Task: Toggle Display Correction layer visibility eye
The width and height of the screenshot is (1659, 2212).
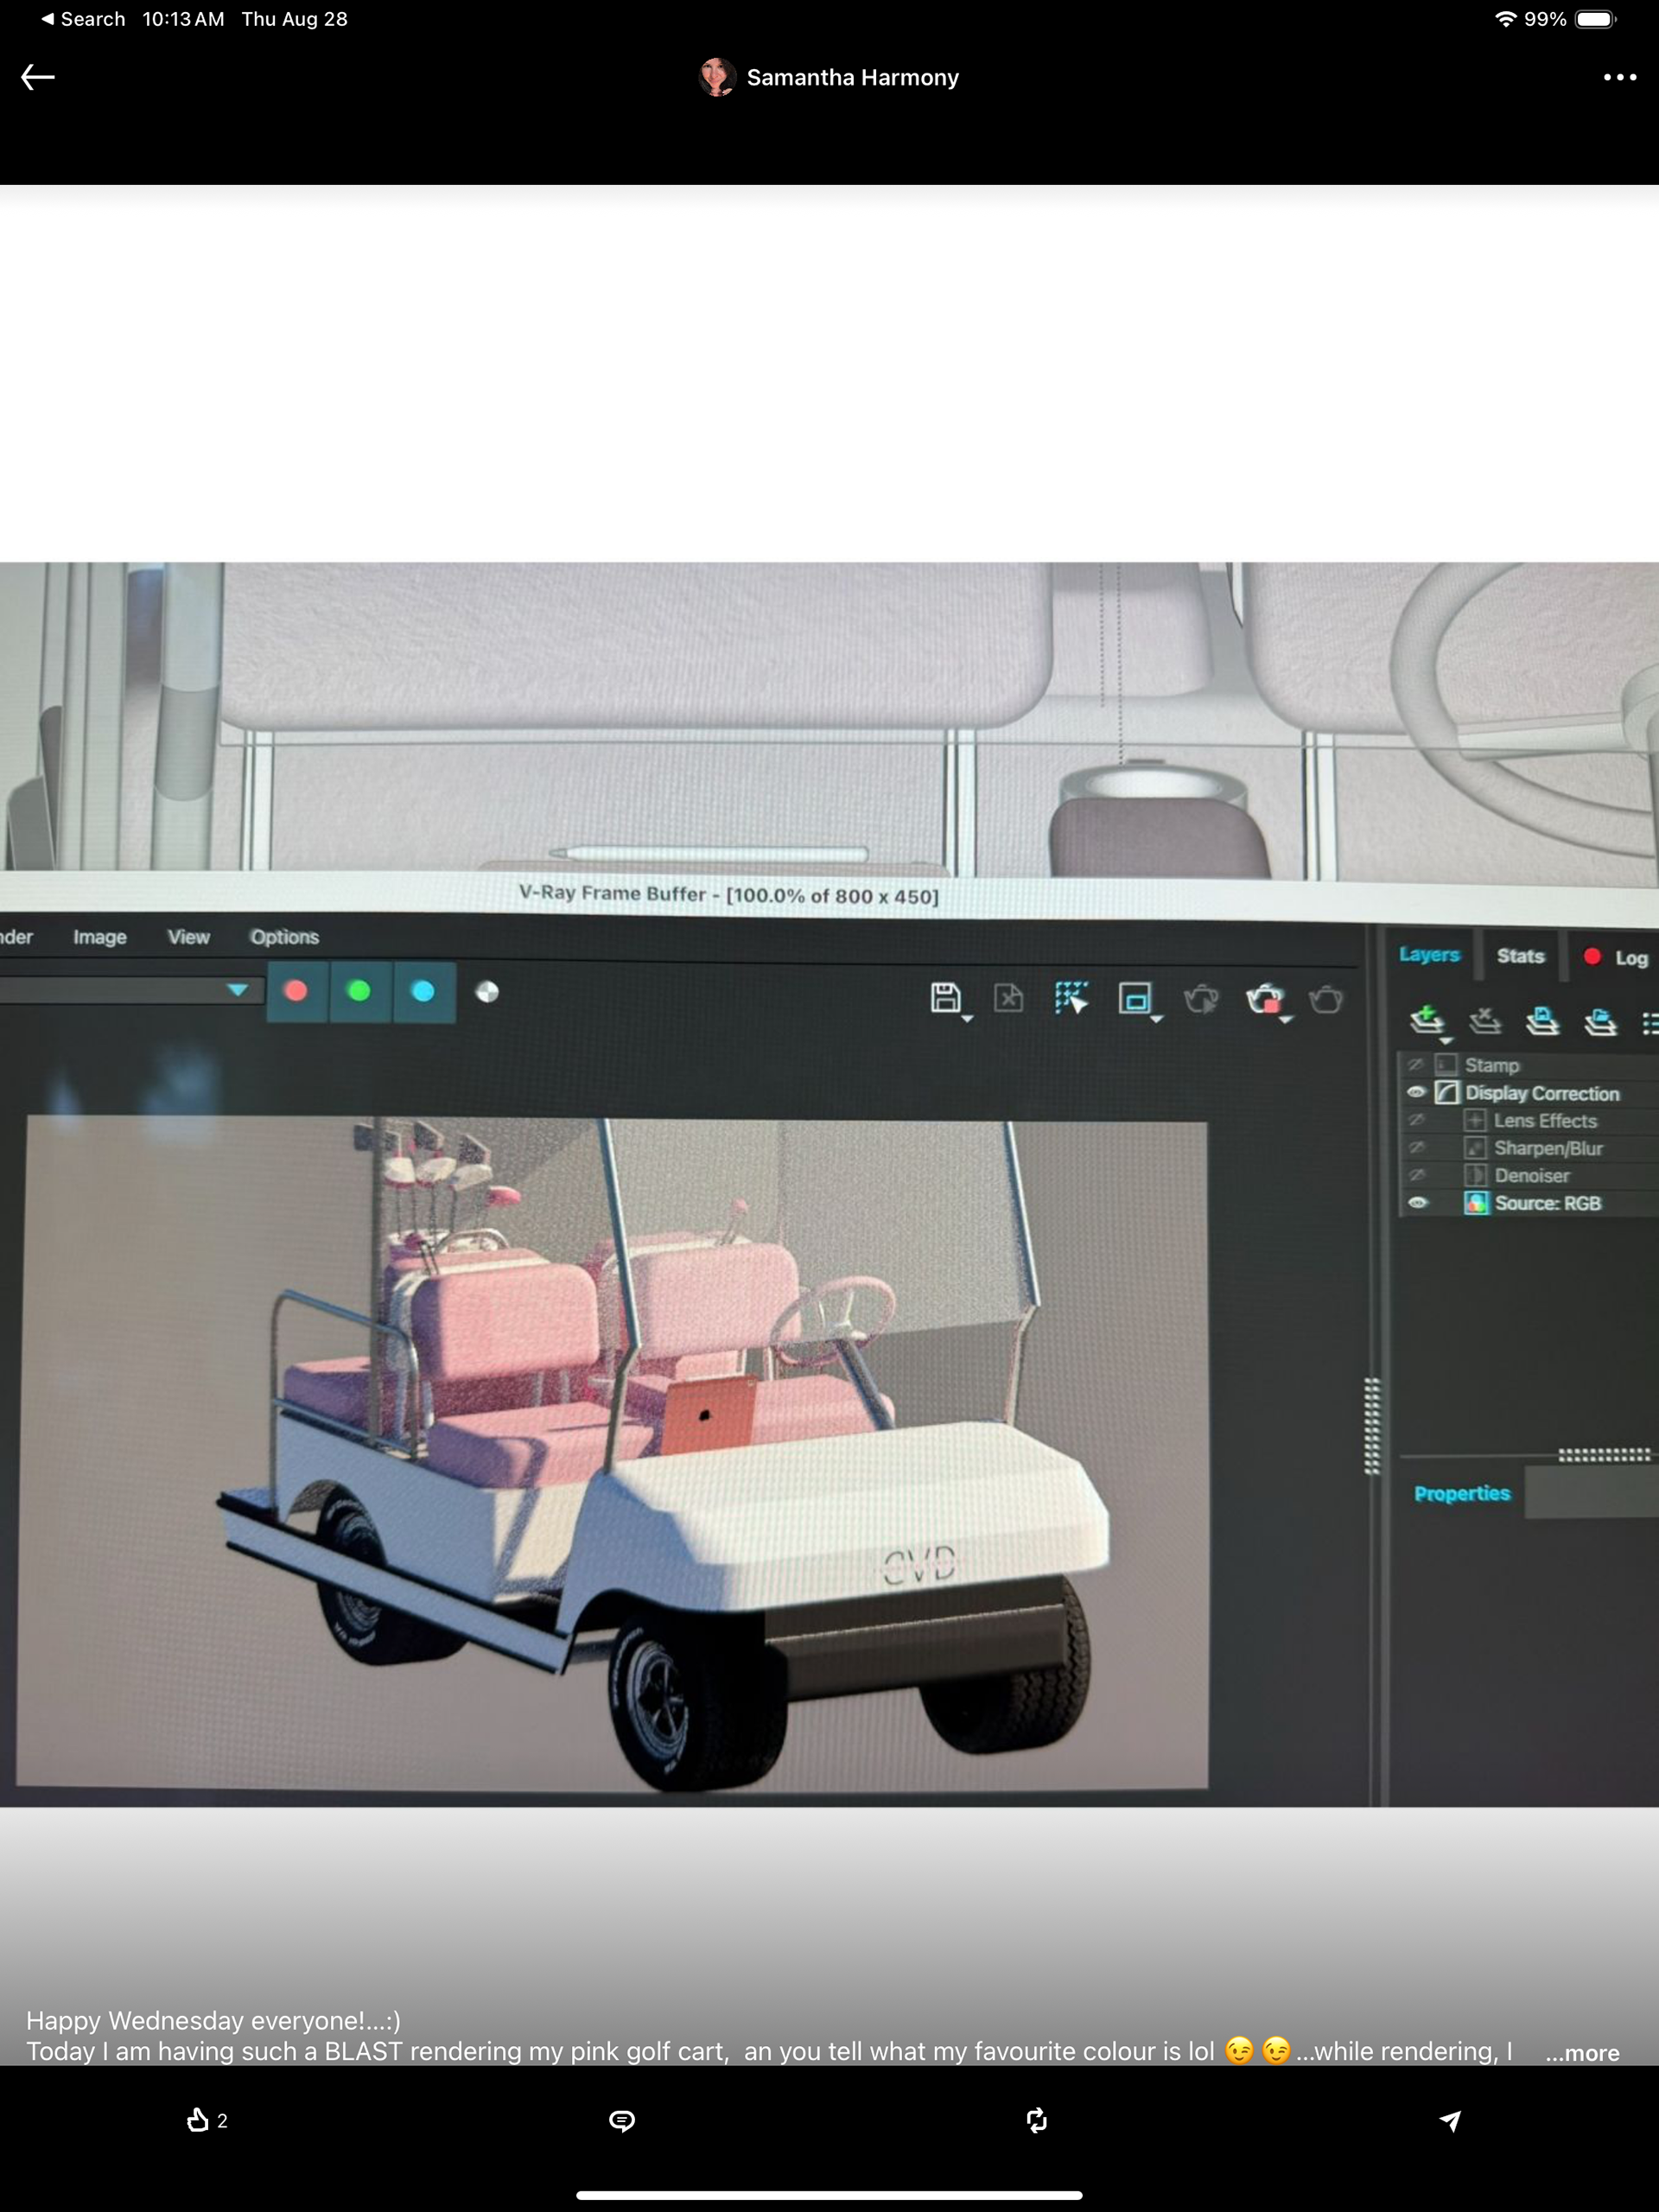Action: [x=1416, y=1092]
